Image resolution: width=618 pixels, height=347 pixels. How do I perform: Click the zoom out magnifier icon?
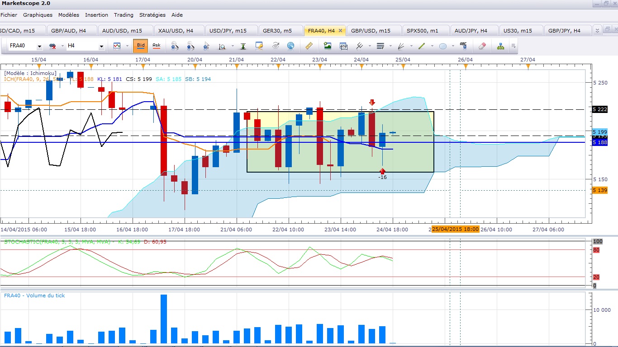tap(190, 46)
